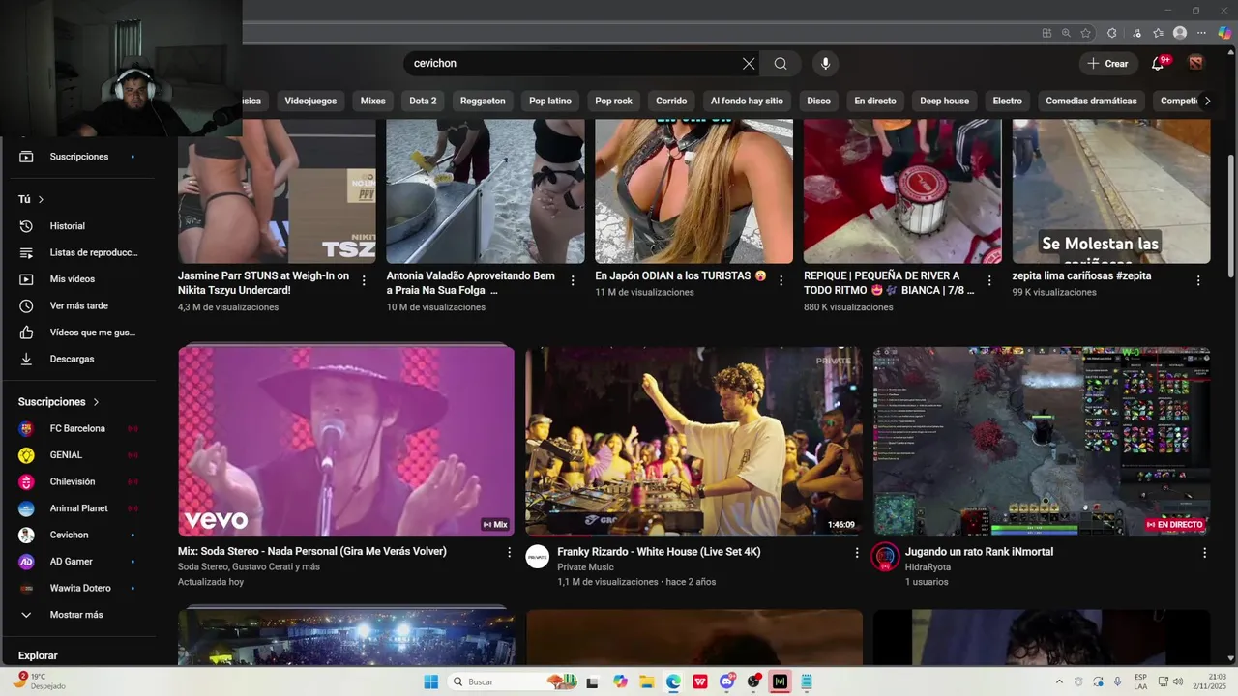
Task: Show next category chips with arrow
Action: click(x=1207, y=101)
